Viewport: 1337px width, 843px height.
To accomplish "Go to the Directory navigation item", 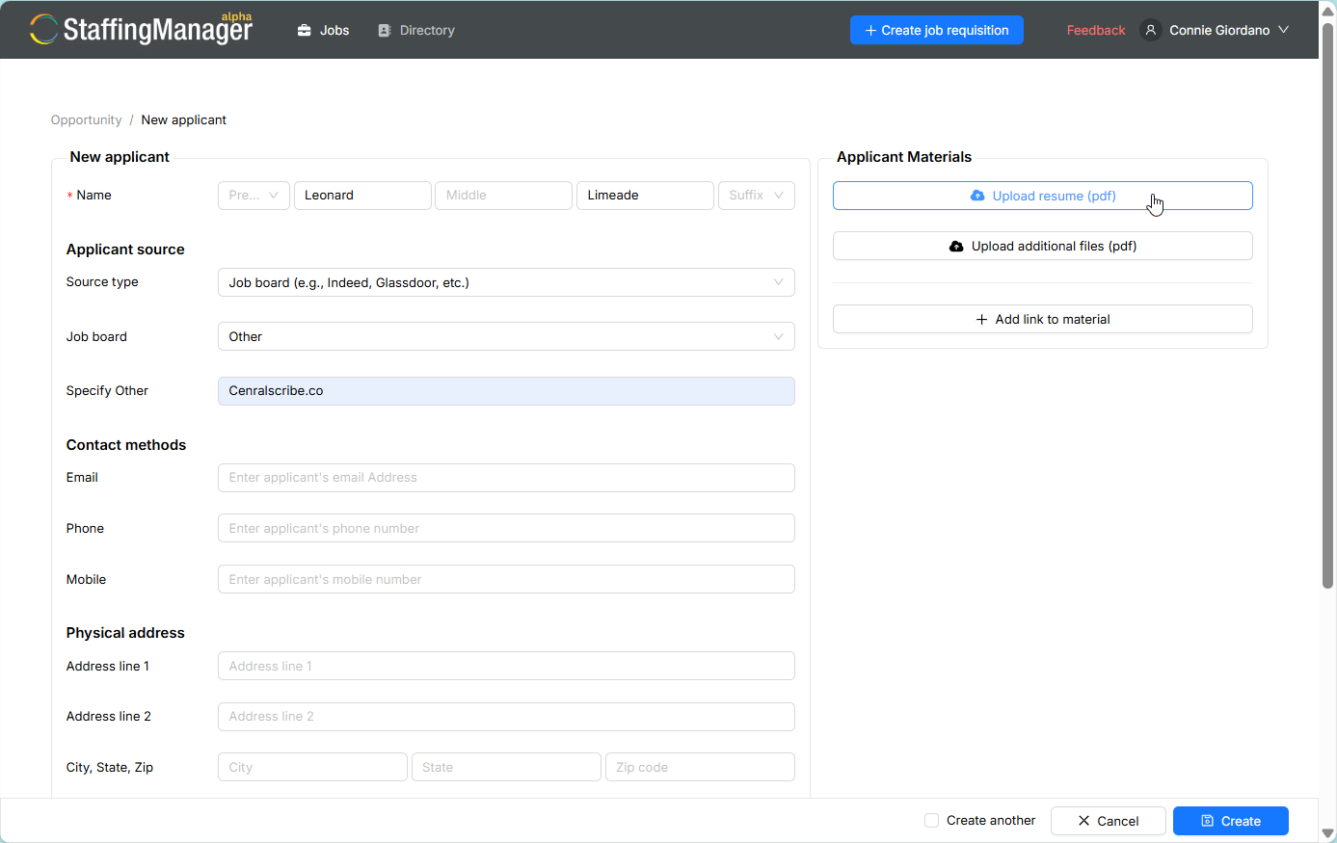I will tap(416, 30).
